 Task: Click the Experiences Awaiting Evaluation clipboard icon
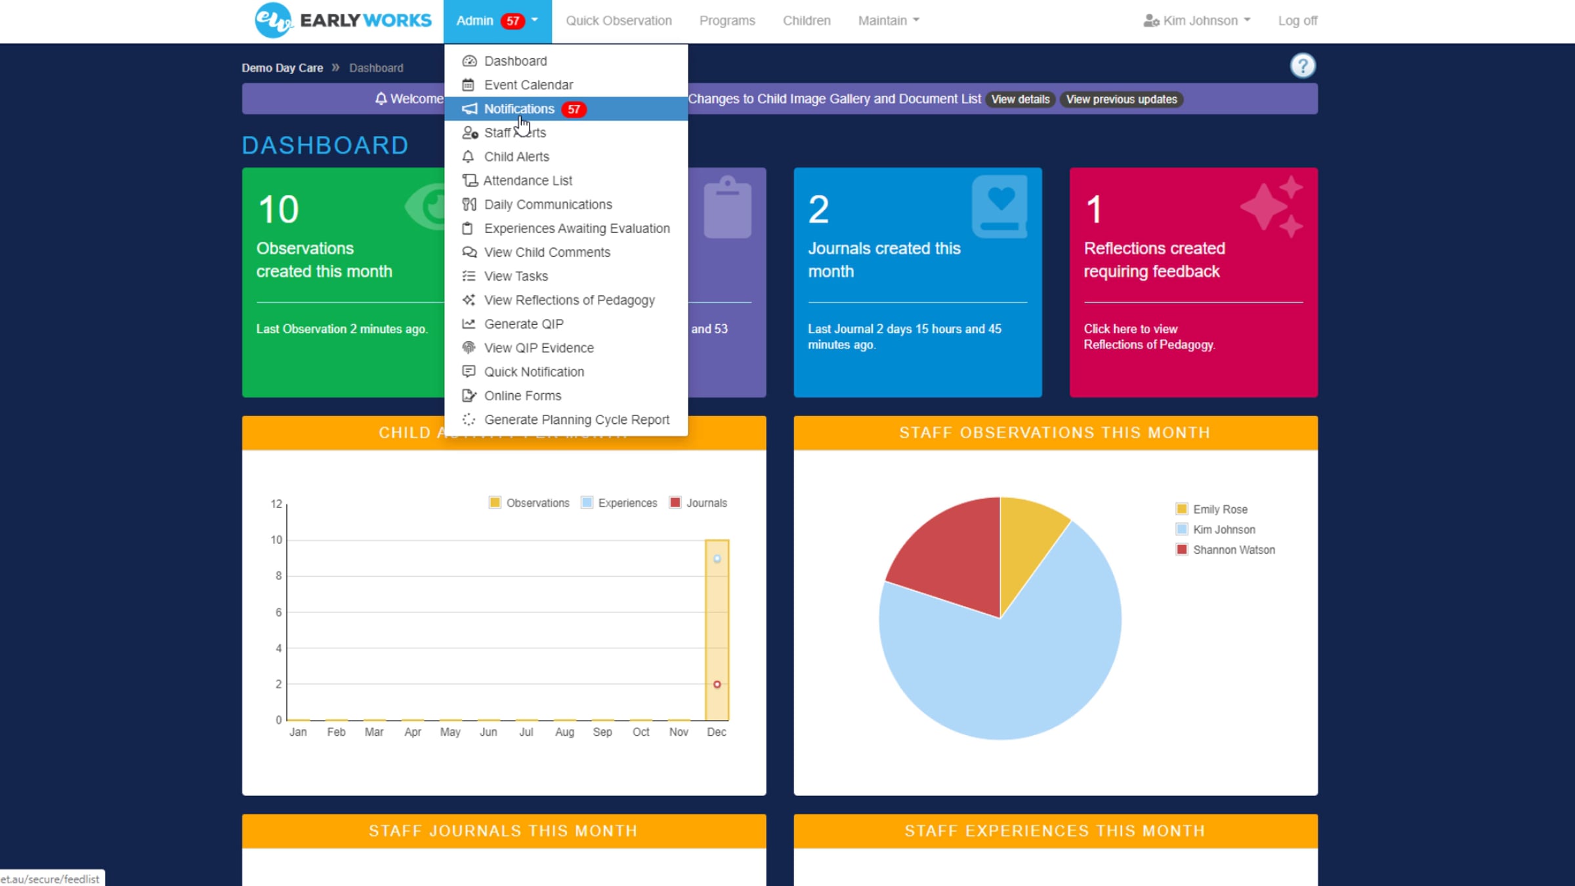(x=468, y=228)
